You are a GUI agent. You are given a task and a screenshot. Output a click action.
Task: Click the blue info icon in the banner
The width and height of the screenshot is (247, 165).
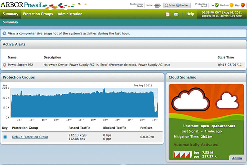point(4,33)
